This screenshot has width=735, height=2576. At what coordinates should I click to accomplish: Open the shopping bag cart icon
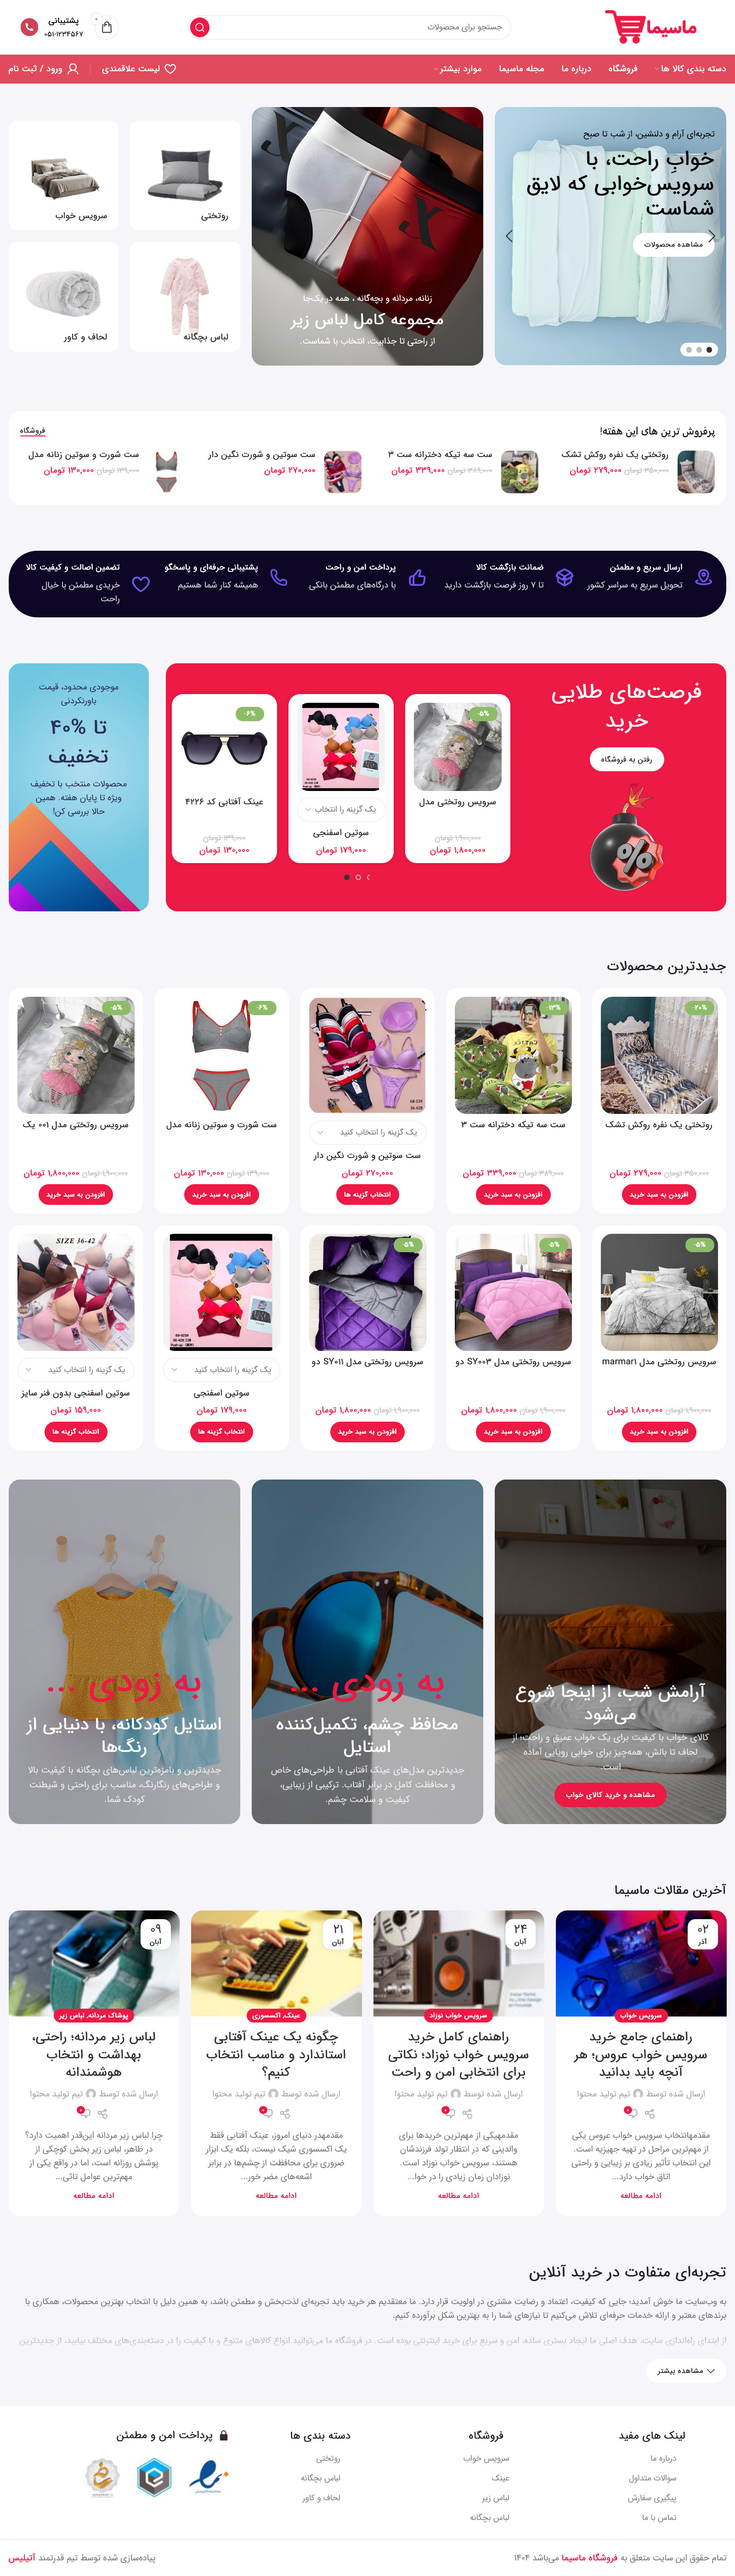106,27
